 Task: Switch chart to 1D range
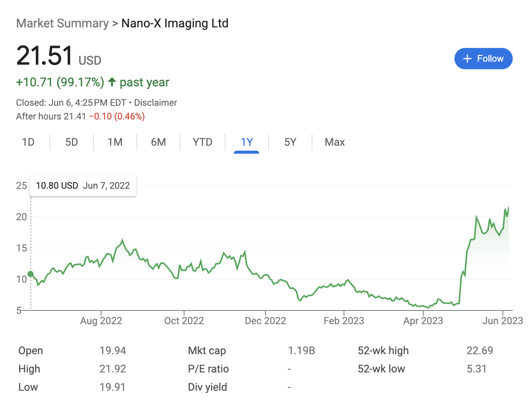pyautogui.click(x=28, y=142)
